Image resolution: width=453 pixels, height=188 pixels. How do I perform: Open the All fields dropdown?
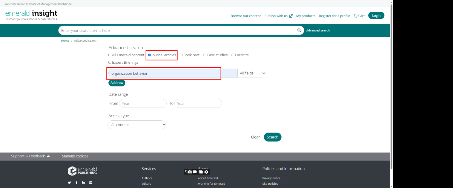click(x=252, y=73)
